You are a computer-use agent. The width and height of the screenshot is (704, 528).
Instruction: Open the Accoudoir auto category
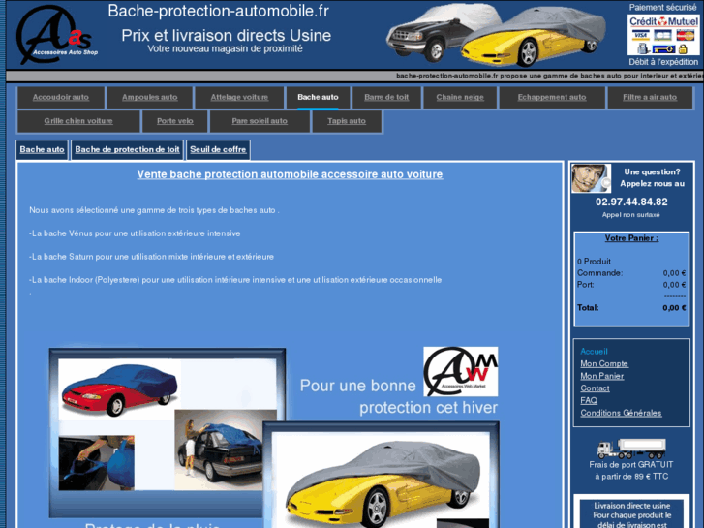[x=61, y=97]
